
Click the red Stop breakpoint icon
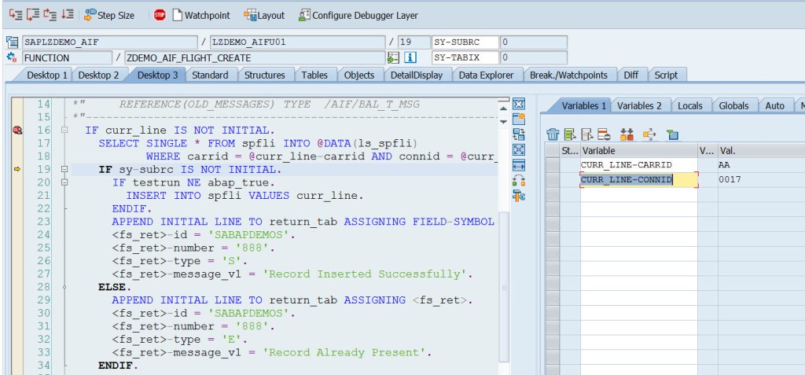click(x=160, y=16)
